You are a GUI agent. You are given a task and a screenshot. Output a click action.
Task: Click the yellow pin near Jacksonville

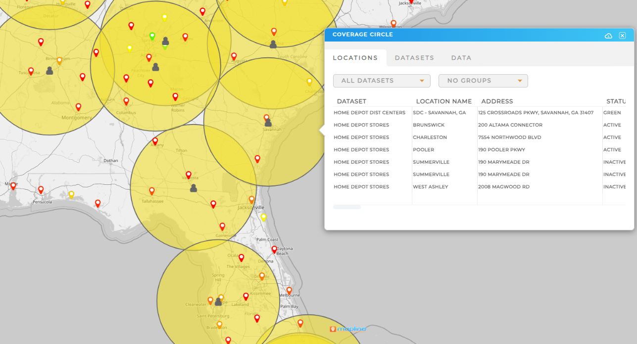(263, 215)
